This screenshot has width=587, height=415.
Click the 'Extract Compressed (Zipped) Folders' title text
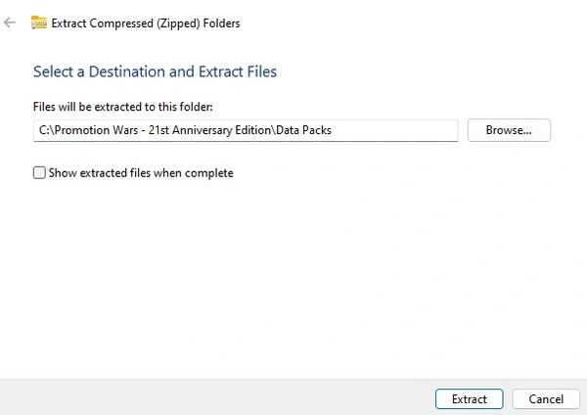[x=146, y=23]
